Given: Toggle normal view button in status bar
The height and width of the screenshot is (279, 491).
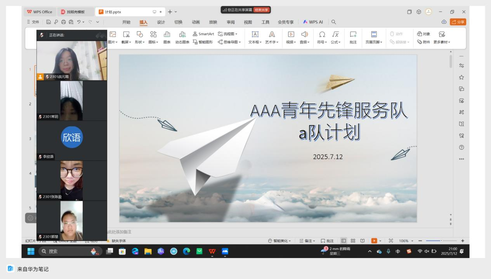Looking at the screenshot, I should [x=344, y=241].
